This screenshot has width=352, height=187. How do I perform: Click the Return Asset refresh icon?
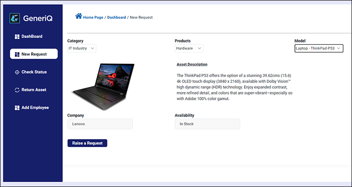tap(17, 90)
